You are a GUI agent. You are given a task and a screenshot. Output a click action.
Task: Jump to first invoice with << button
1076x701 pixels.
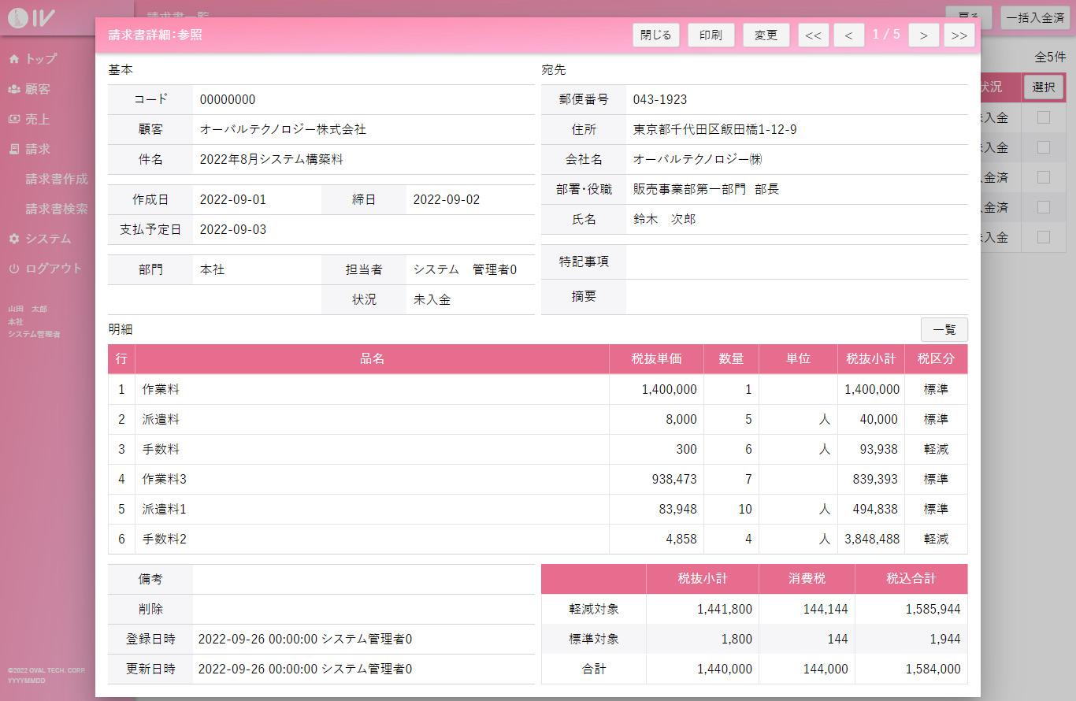point(814,35)
